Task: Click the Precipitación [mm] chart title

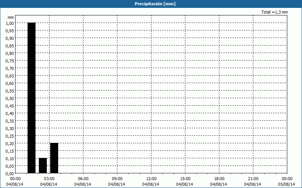Action: [x=155, y=4]
